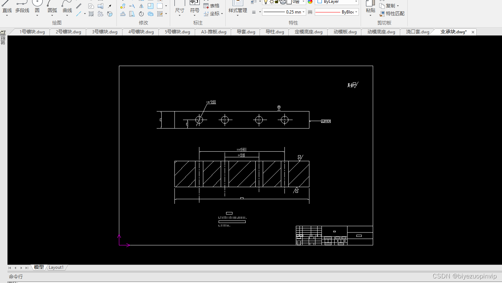Select the 曲线 spline tool

coord(67,6)
